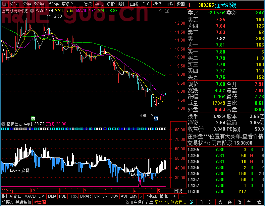Click the 统计 statistics button
Screen dimensions: 265x206
coord(122,4)
